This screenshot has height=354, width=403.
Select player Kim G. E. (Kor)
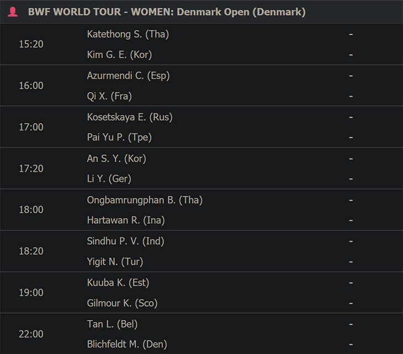119,55
